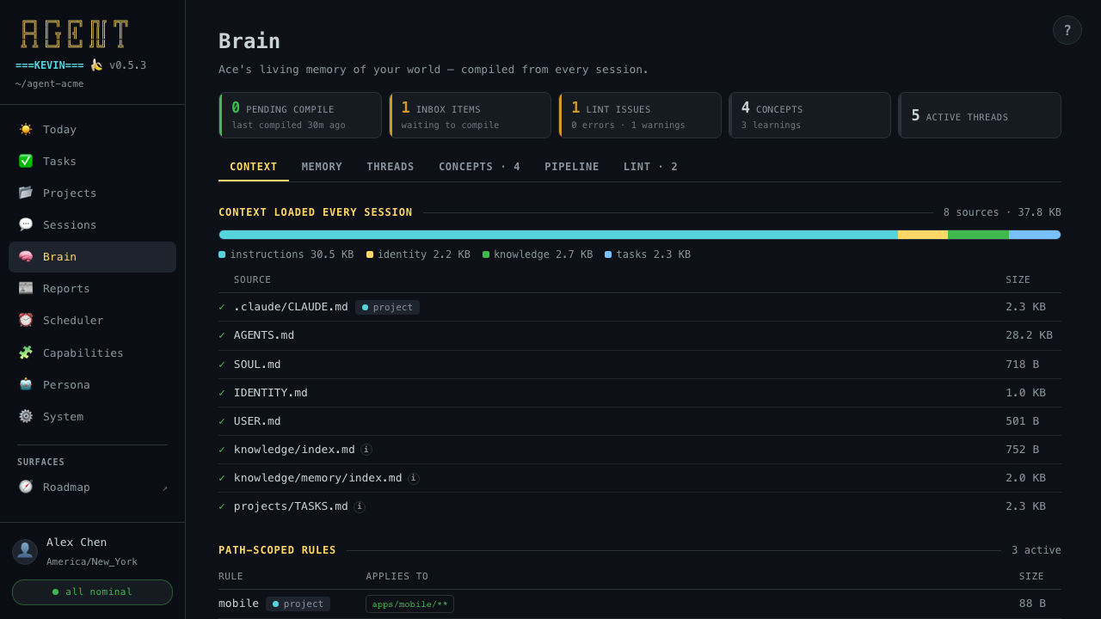Open the Pipeline tab

[572, 167]
